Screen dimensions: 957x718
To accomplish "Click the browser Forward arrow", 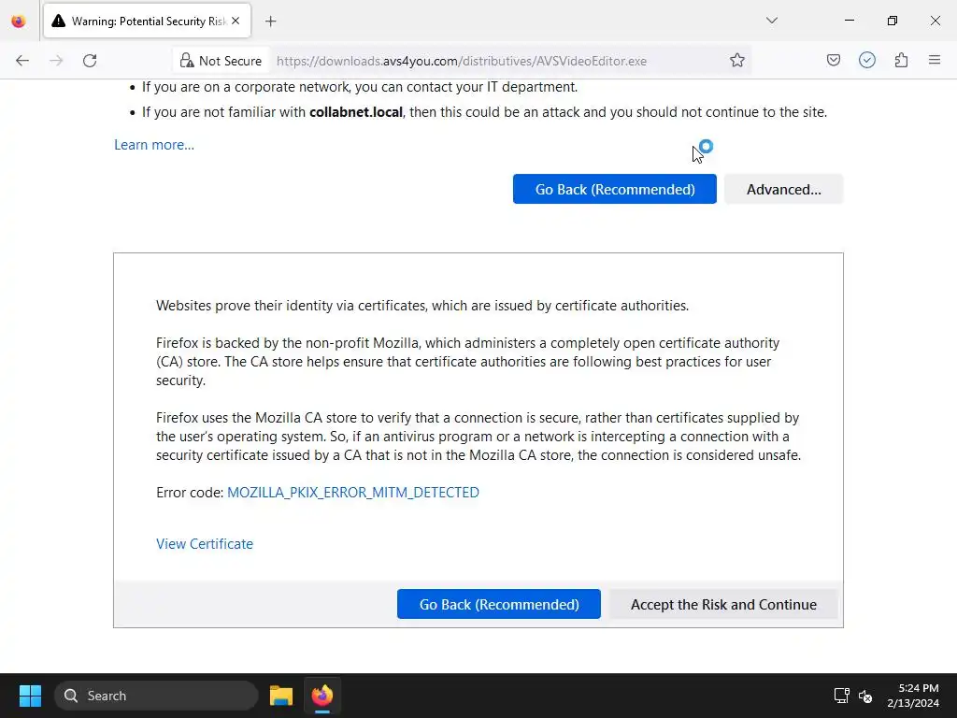I will pyautogui.click(x=56, y=61).
